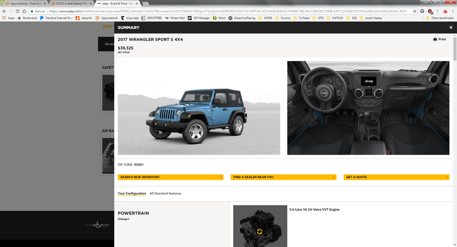Switch to the Your Configuration tab
This screenshot has width=457, height=247.
[x=132, y=193]
